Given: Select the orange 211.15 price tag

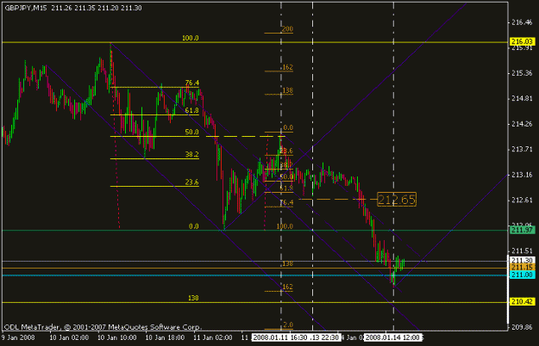Looking at the screenshot, I should tap(522, 268).
